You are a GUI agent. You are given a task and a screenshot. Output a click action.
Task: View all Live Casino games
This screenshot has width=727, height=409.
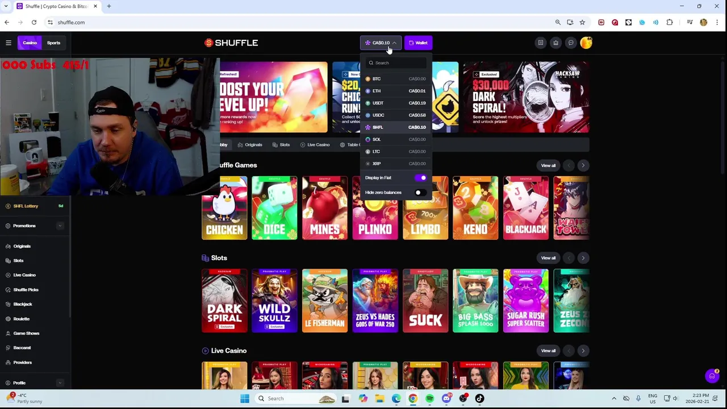(x=548, y=350)
